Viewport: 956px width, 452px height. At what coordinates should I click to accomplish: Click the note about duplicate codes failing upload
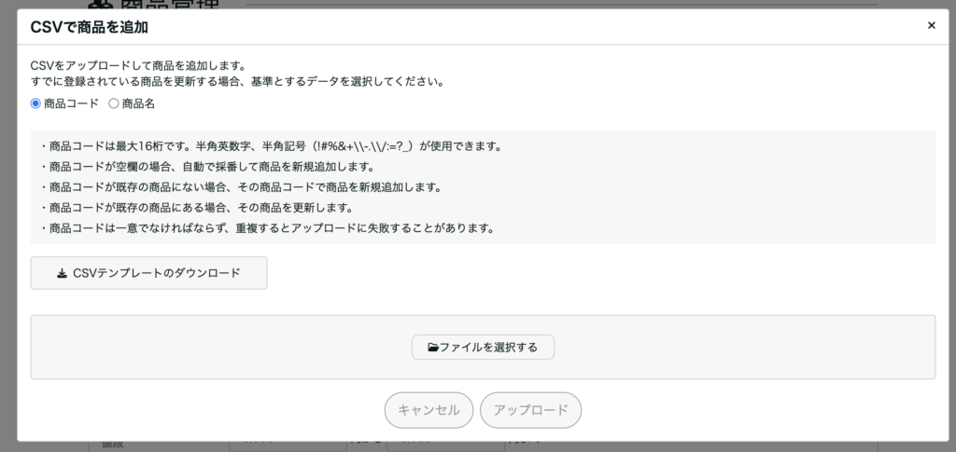pyautogui.click(x=267, y=228)
